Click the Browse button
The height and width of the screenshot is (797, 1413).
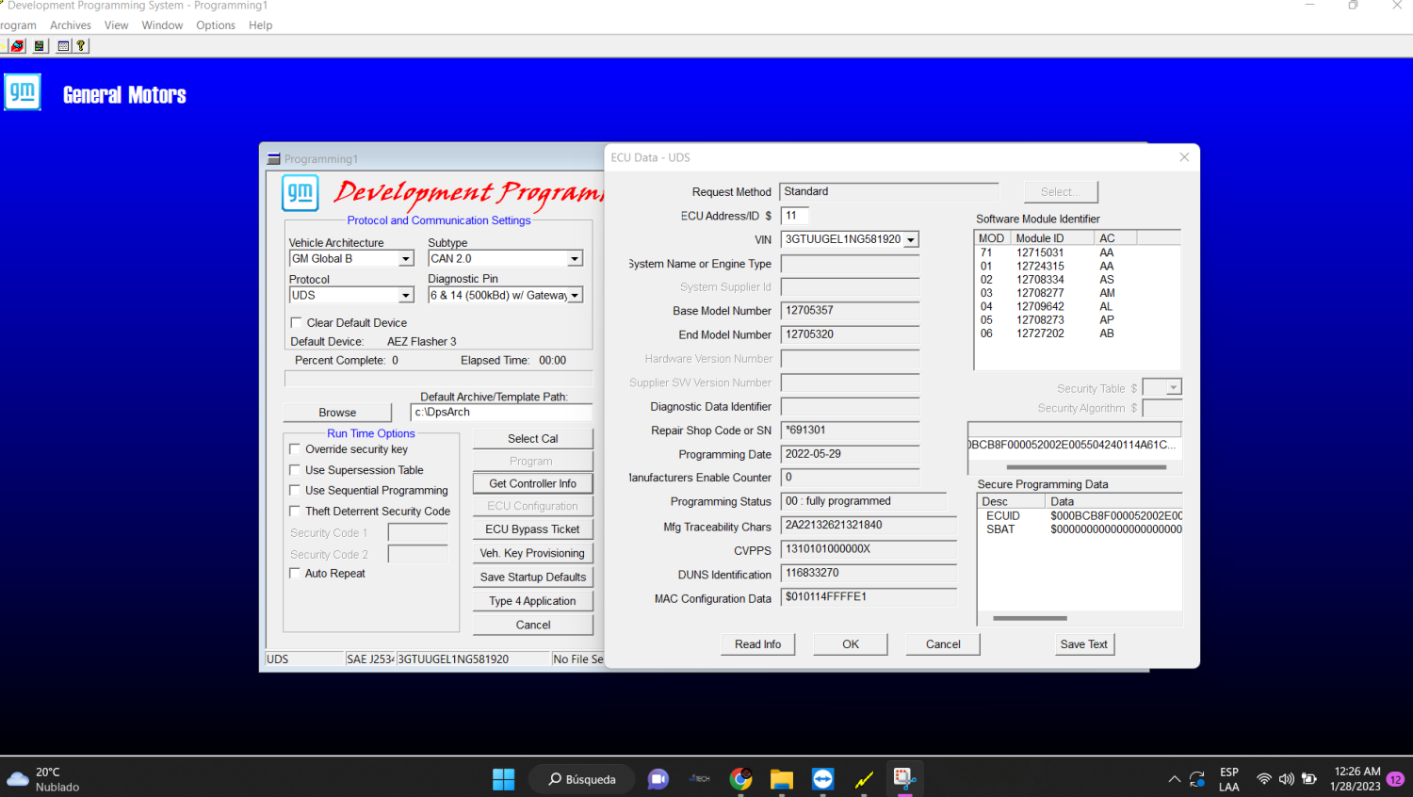(x=337, y=413)
